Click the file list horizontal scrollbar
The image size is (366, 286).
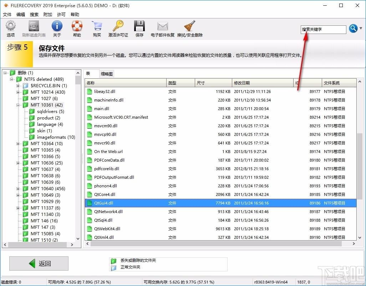[216, 244]
